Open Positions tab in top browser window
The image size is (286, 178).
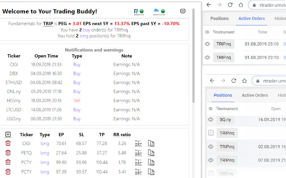point(219,19)
